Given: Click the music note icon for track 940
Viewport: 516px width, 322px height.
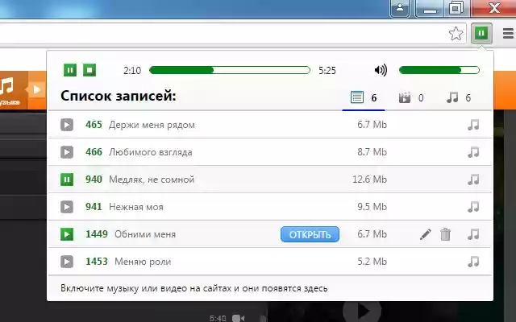Looking at the screenshot, I should (473, 180).
